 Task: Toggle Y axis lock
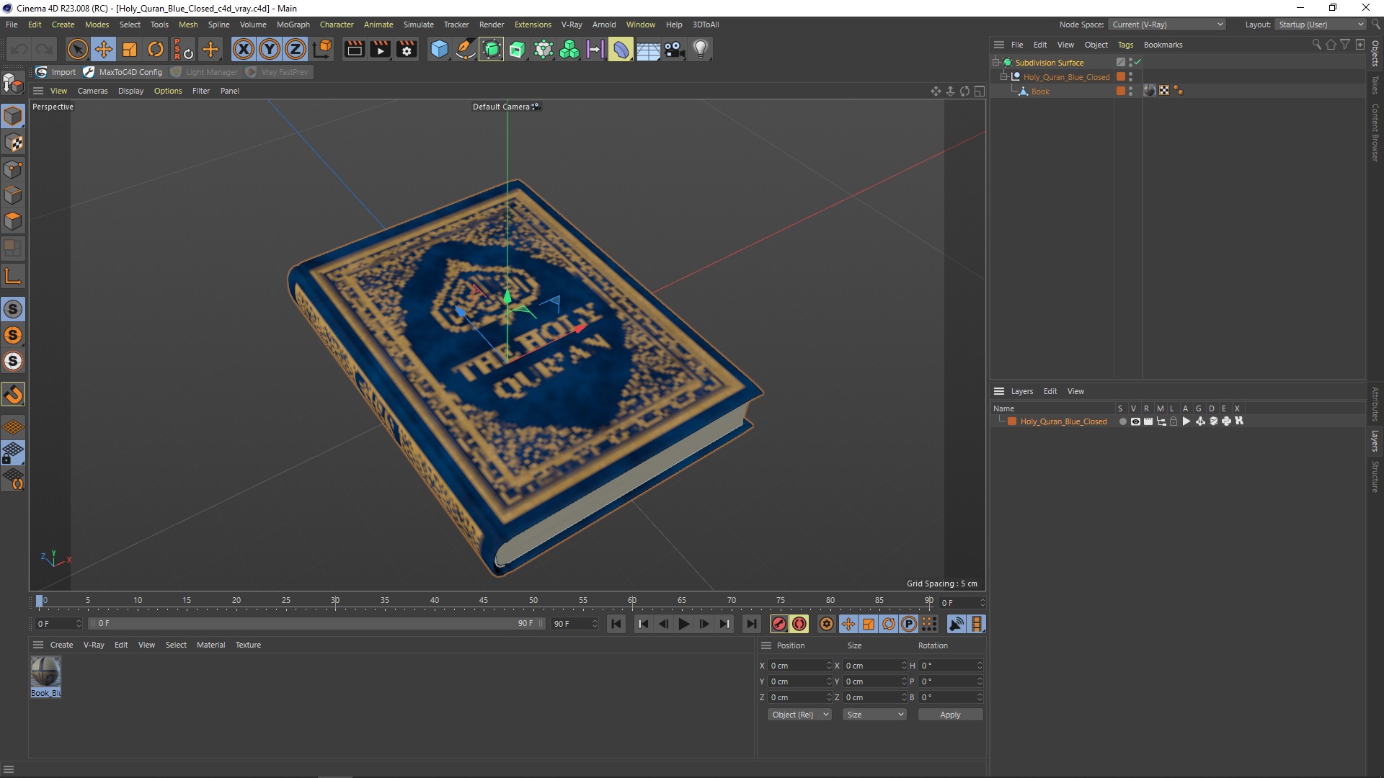(x=270, y=49)
